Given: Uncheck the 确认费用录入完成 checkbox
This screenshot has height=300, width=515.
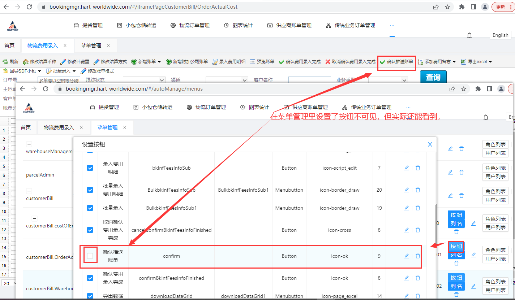Looking at the screenshot, I should tap(90, 278).
